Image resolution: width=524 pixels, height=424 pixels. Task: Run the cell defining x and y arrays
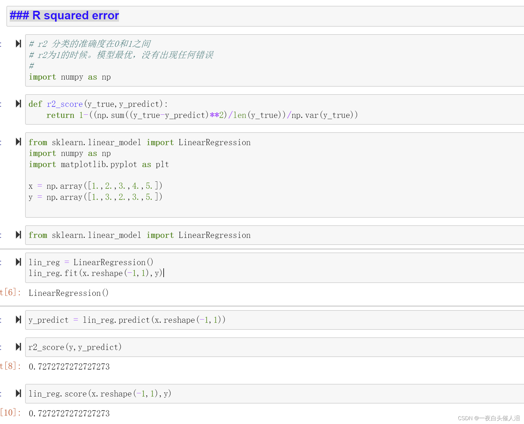click(18, 142)
